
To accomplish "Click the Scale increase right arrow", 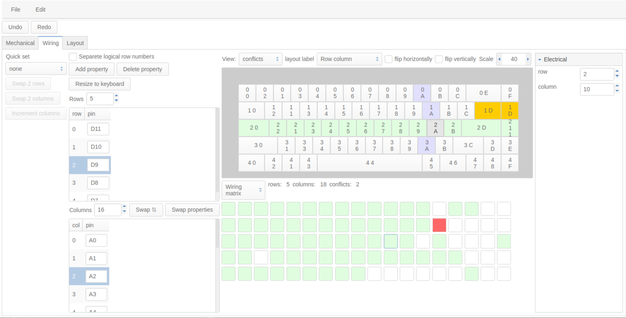I will pyautogui.click(x=528, y=59).
